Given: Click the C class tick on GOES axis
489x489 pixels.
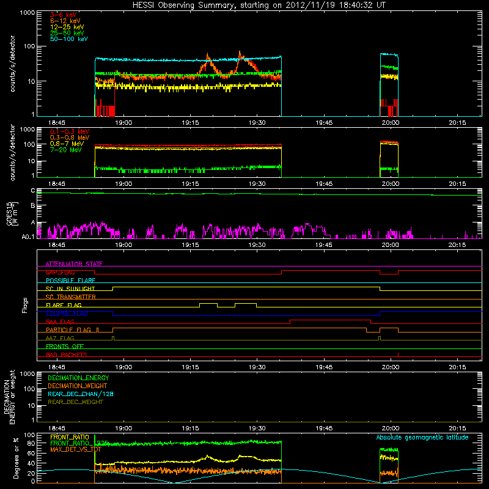Looking at the screenshot, I should 33,191.
